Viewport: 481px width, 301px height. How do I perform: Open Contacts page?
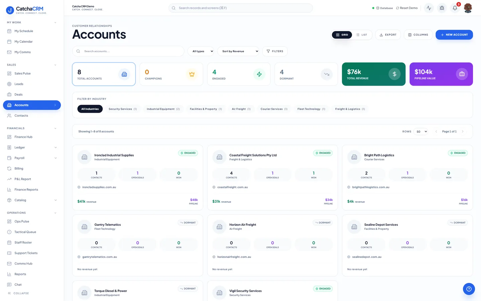coord(32,116)
